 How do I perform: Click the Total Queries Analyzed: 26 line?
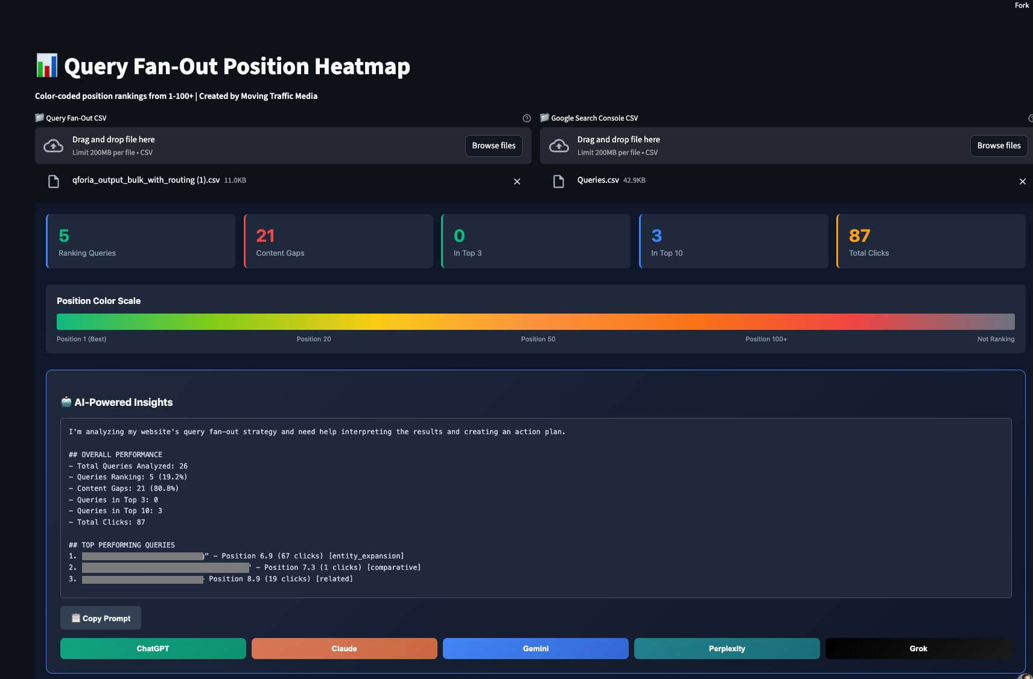(x=128, y=466)
